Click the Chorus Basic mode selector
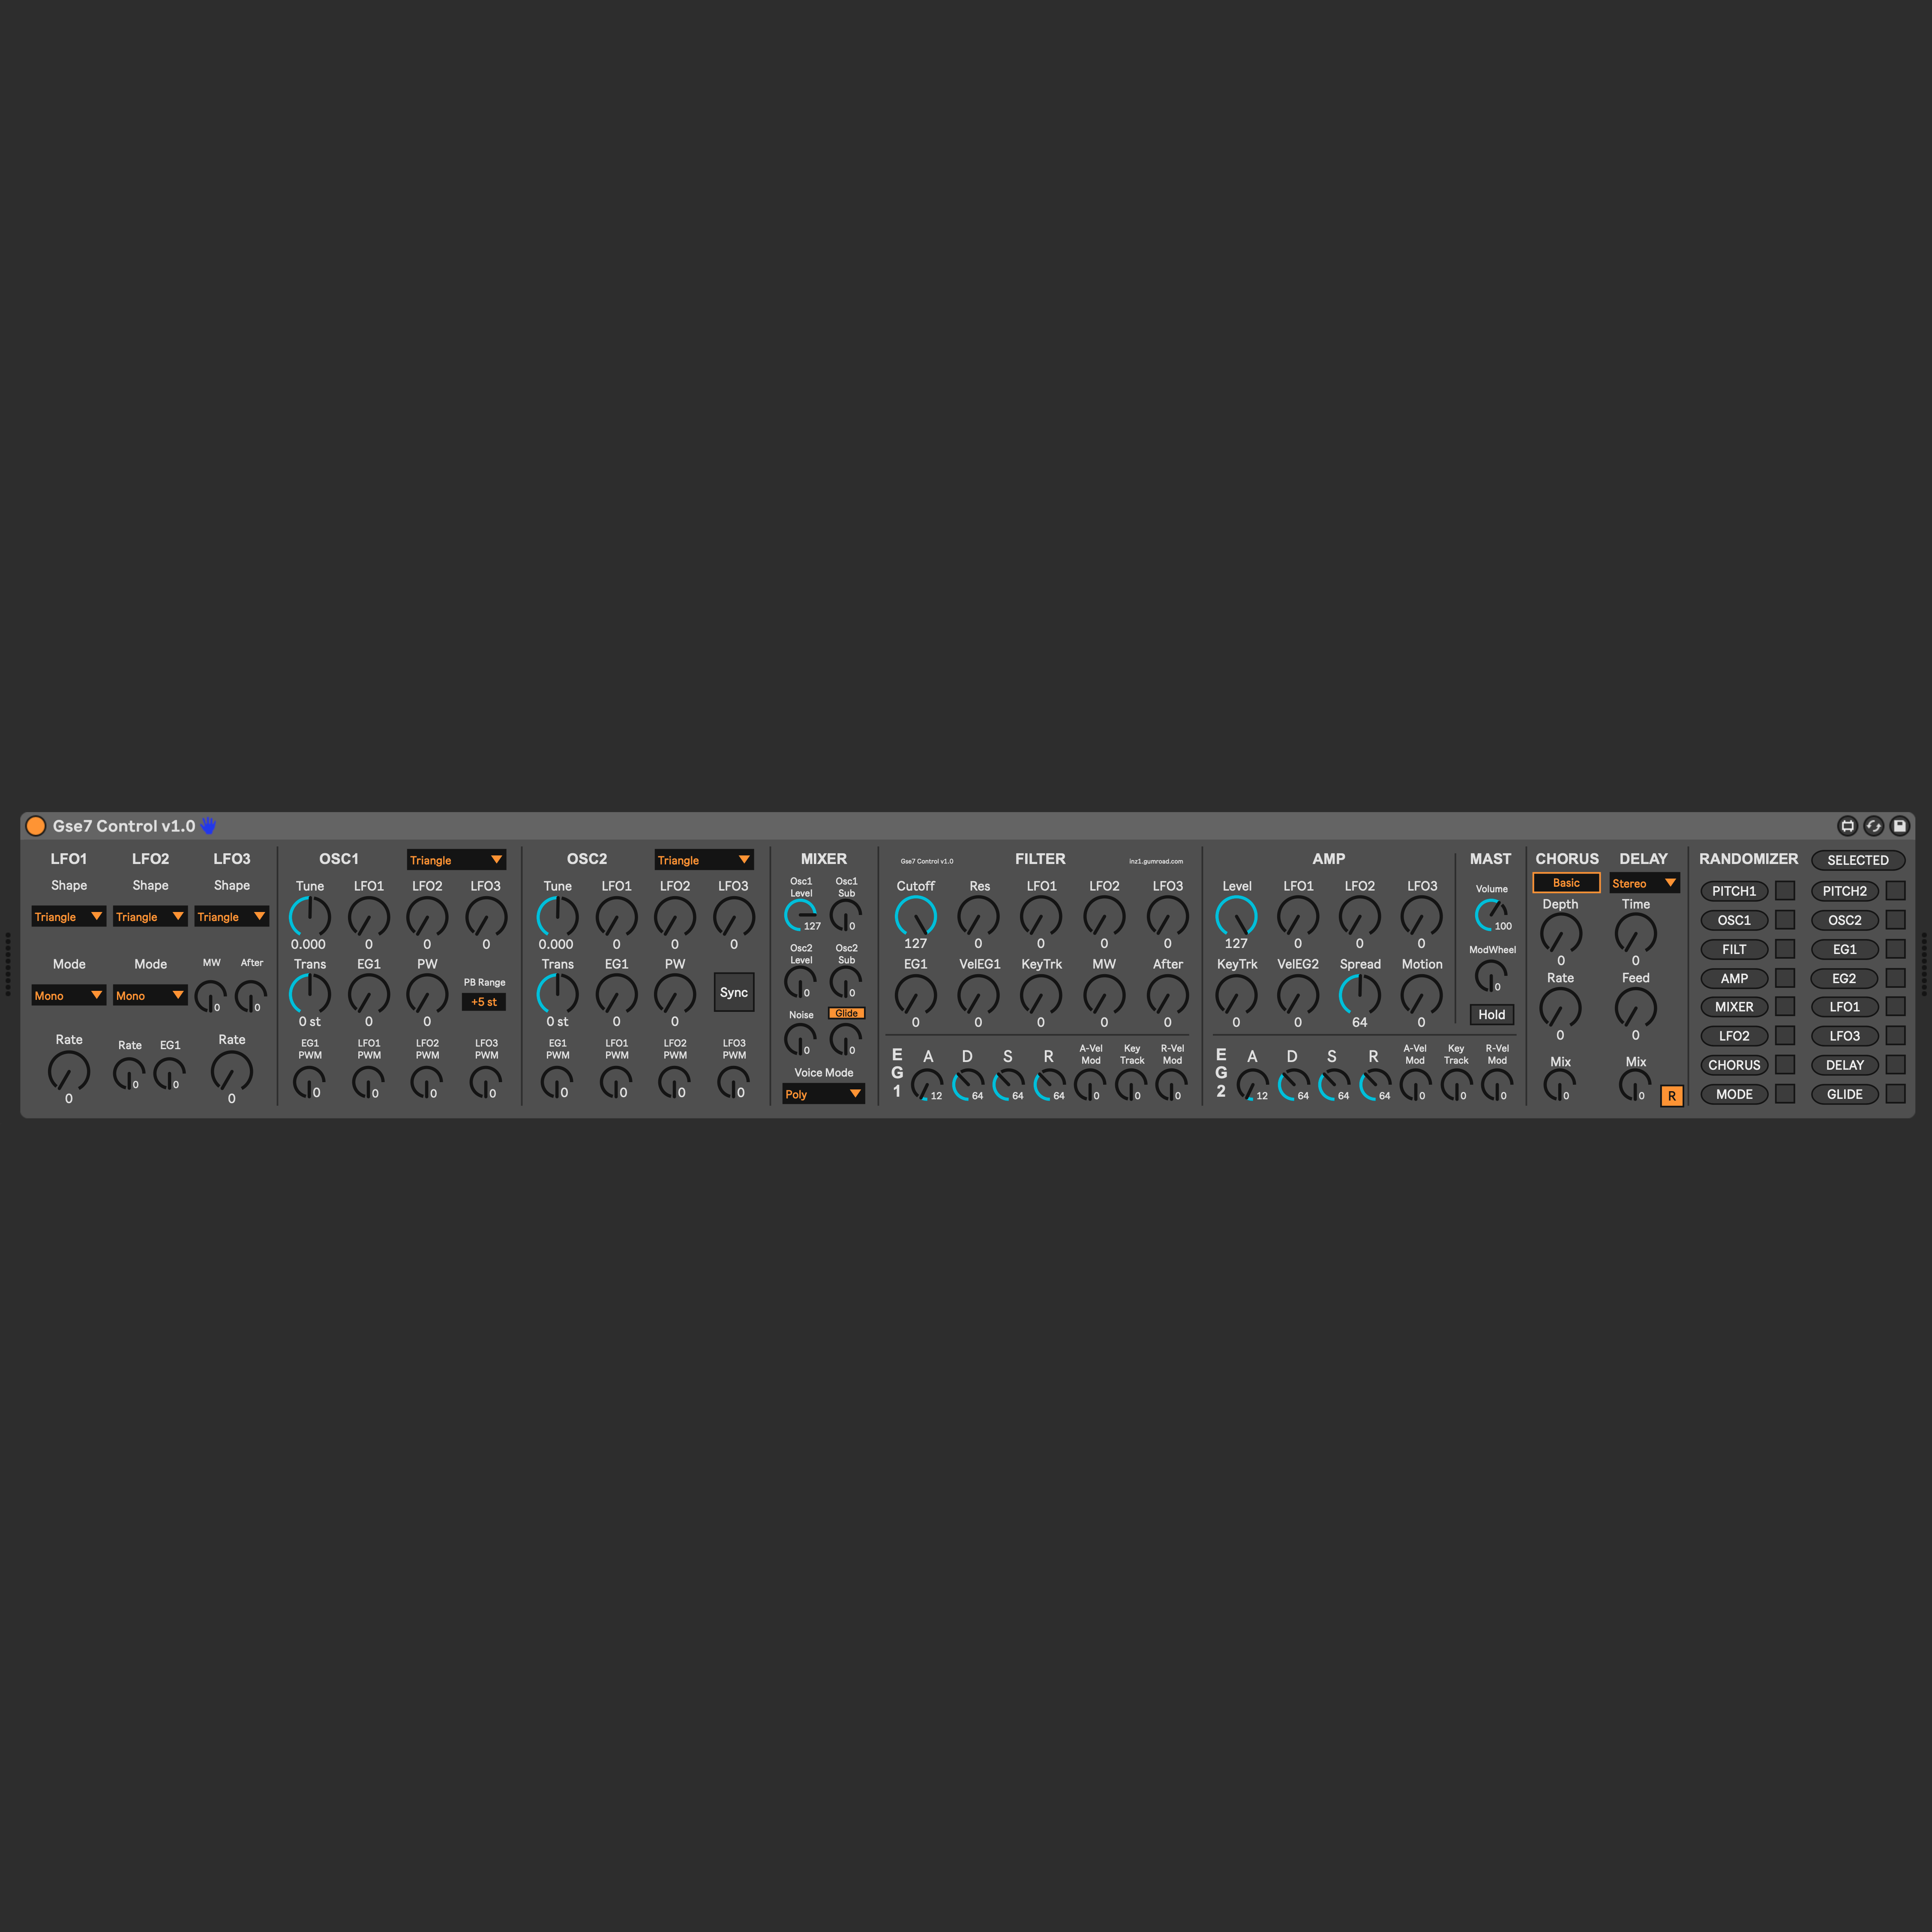The image size is (1932, 1932). click(x=1566, y=883)
